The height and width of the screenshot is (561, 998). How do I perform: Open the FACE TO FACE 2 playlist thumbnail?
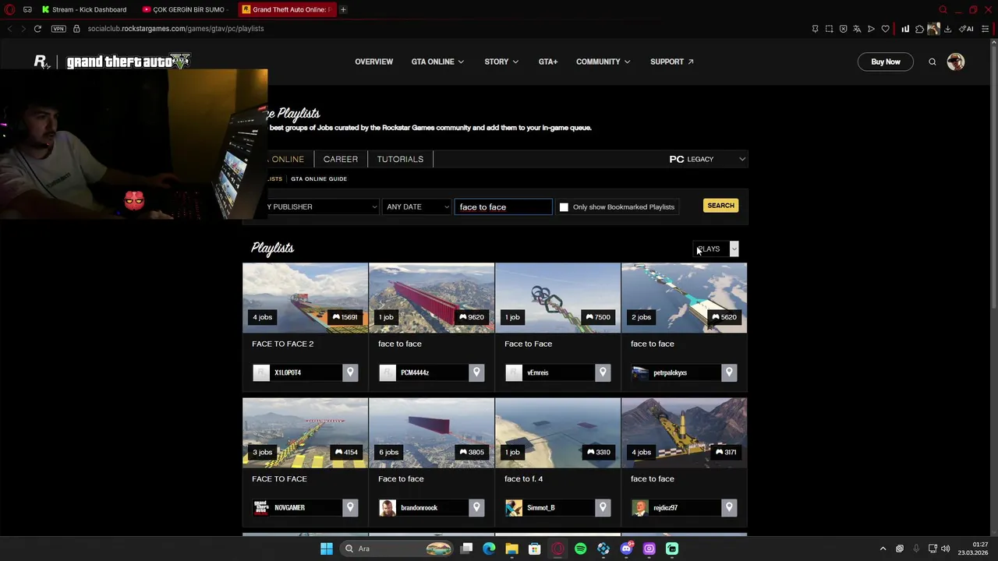click(x=305, y=298)
